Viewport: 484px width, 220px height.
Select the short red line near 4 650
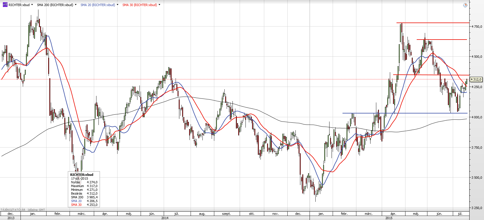tap(442, 40)
